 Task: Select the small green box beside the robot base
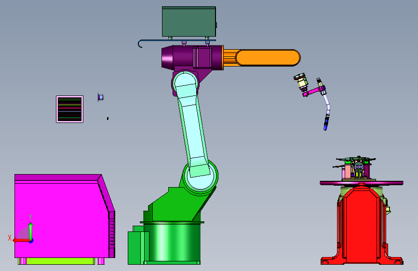(138, 248)
